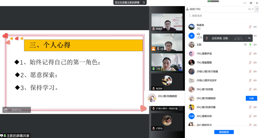Click 私聊 button for 20心理2班魏晓丽

coord(251,98)
